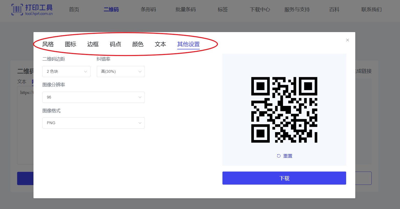400x209 pixels.
Task: Click the 二维码边距 label
Action: click(x=54, y=59)
